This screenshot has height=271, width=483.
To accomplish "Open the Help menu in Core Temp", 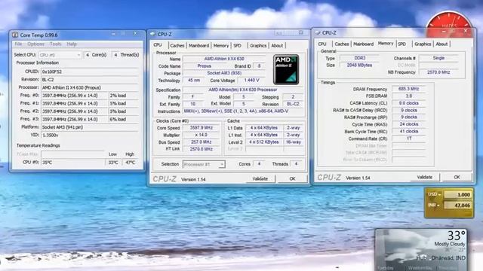I will [72, 44].
